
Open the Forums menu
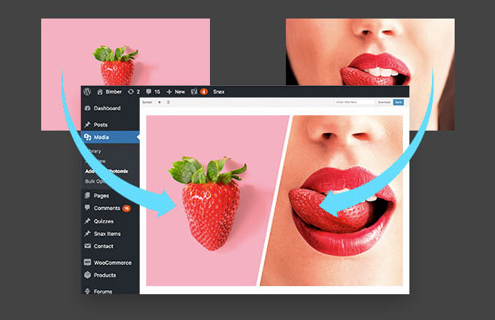tap(103, 292)
